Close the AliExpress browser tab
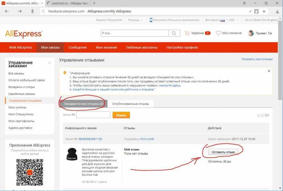Screen dimensions: 283x191 tap(42, 3)
